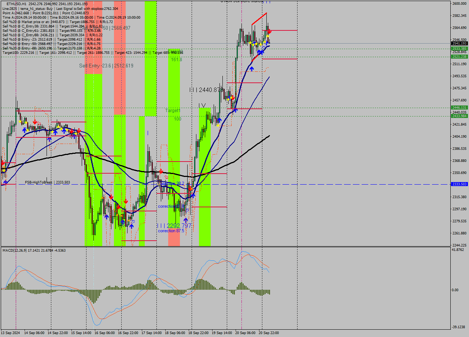This screenshot has width=469, height=337.
Task: Select the hollow blue breakout arrow near 18 Sep
Action: [187, 210]
